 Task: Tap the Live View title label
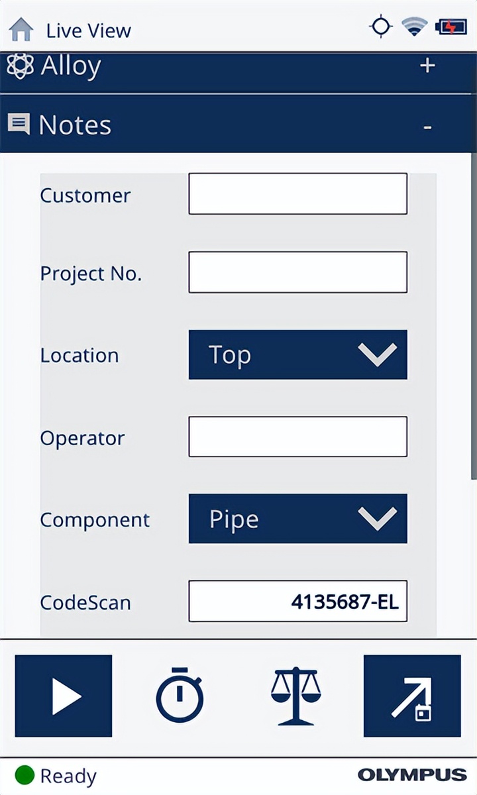coord(89,30)
